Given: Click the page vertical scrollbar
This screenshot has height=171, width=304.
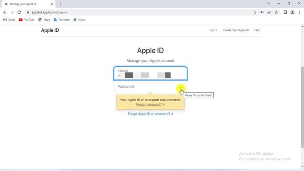Looking at the screenshot, I should [303, 107].
